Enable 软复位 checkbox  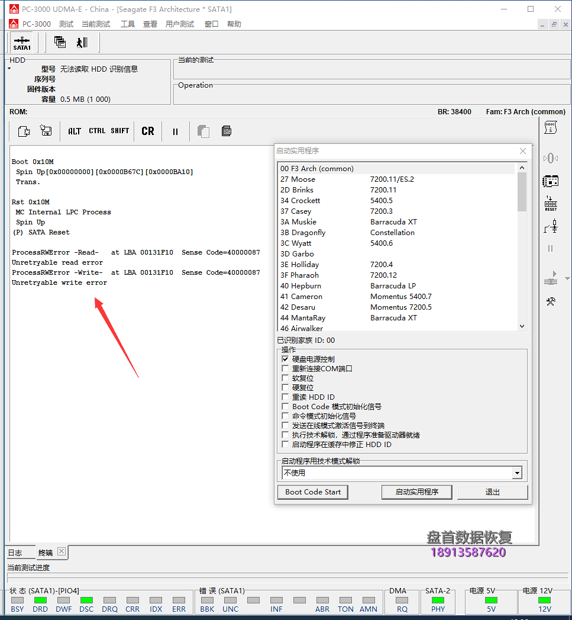click(285, 378)
